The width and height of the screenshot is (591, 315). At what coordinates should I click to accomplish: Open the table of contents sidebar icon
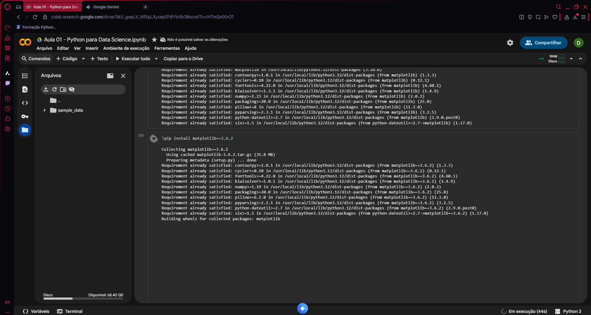pos(25,76)
